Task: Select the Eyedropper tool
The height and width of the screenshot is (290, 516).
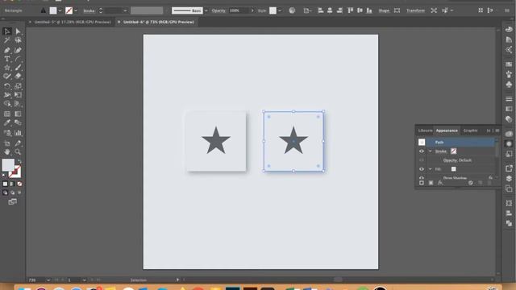Action: (x=7, y=122)
